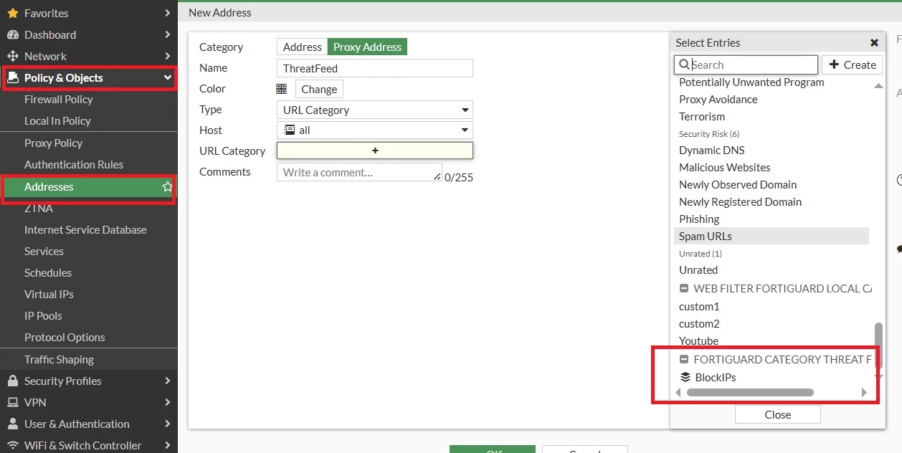902x453 pixels.
Task: Select the Address category option
Action: 302,47
